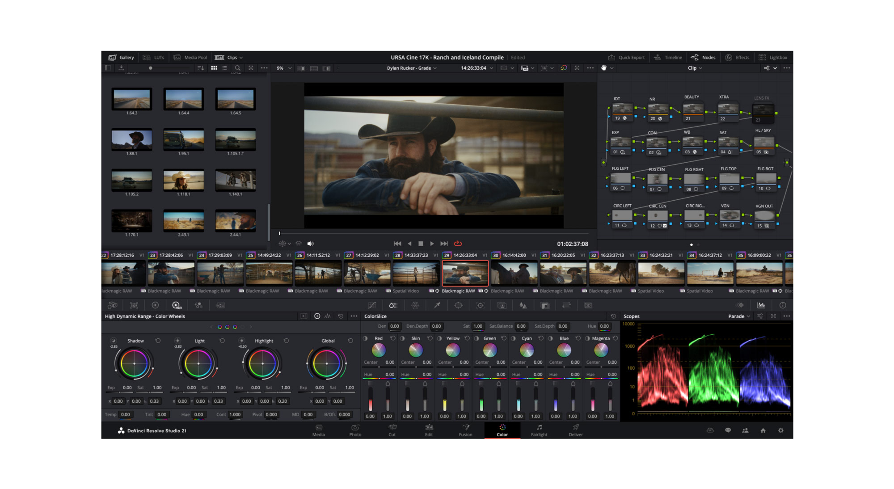Switch to the Edit page
This screenshot has height=489, width=894.
(x=429, y=431)
